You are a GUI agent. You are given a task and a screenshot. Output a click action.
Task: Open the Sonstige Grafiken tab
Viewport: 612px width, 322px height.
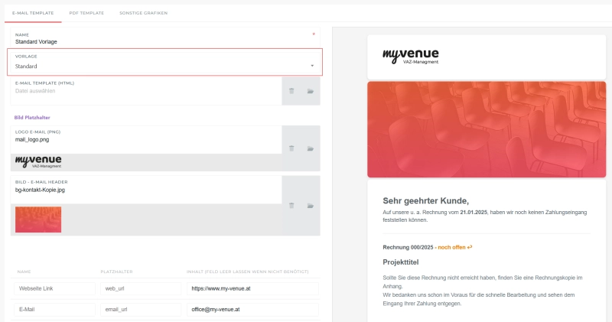143,14
